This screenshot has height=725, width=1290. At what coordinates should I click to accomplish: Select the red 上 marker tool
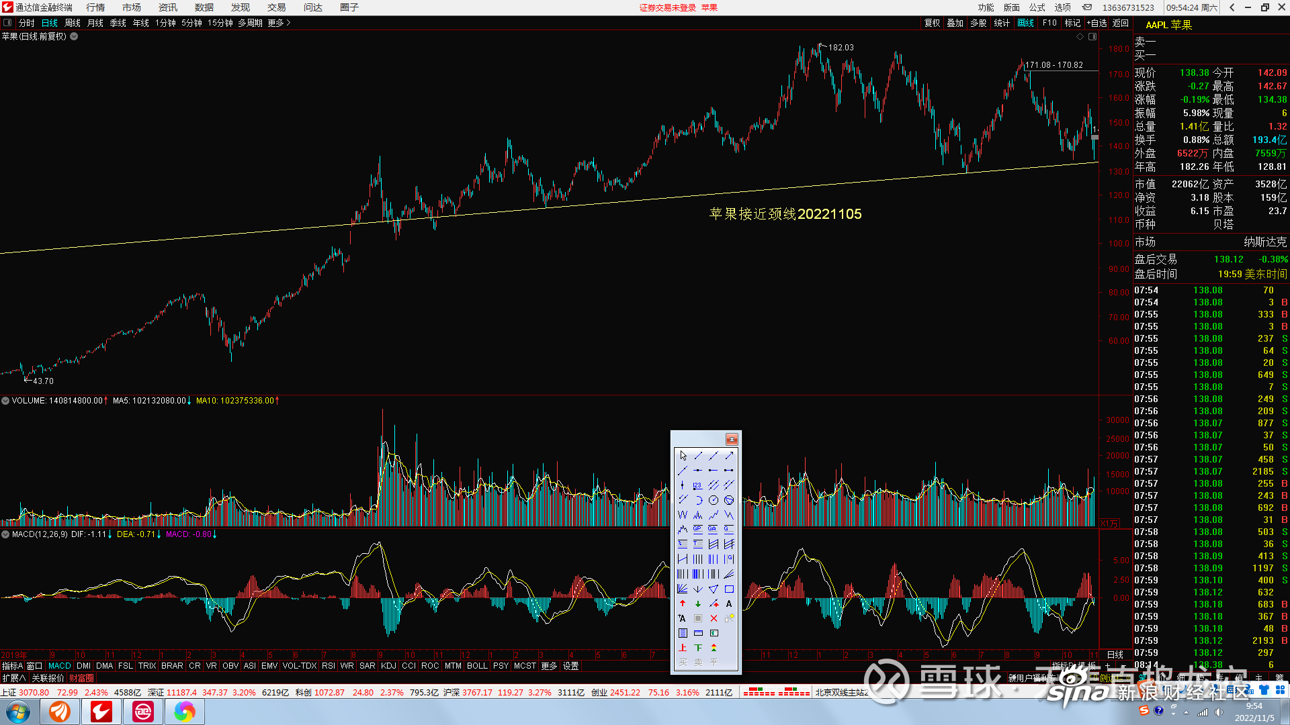(x=683, y=648)
